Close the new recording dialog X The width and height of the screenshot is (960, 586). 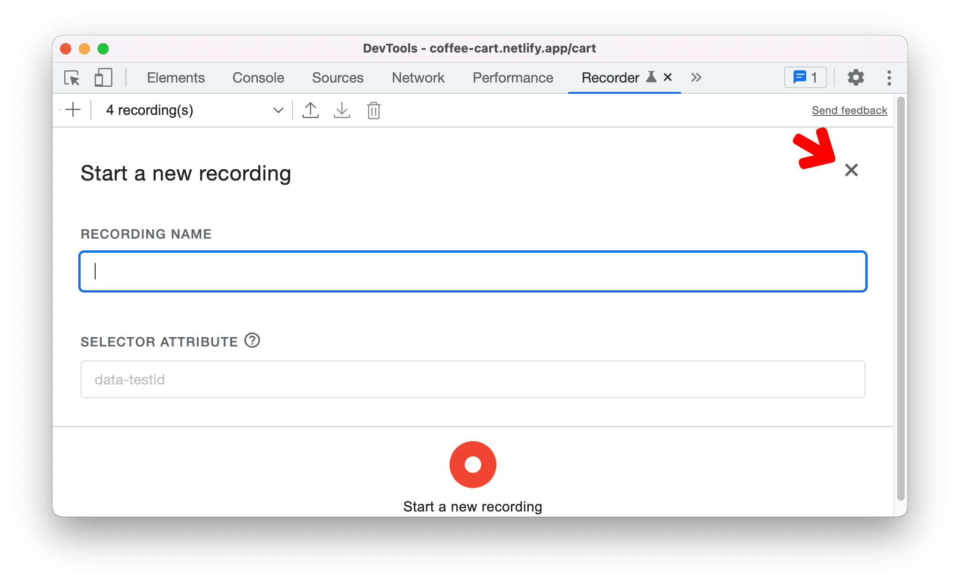(853, 170)
